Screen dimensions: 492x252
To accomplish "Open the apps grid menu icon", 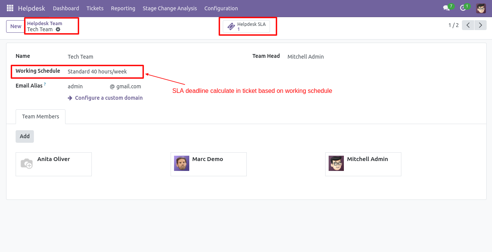I will tap(10, 8).
